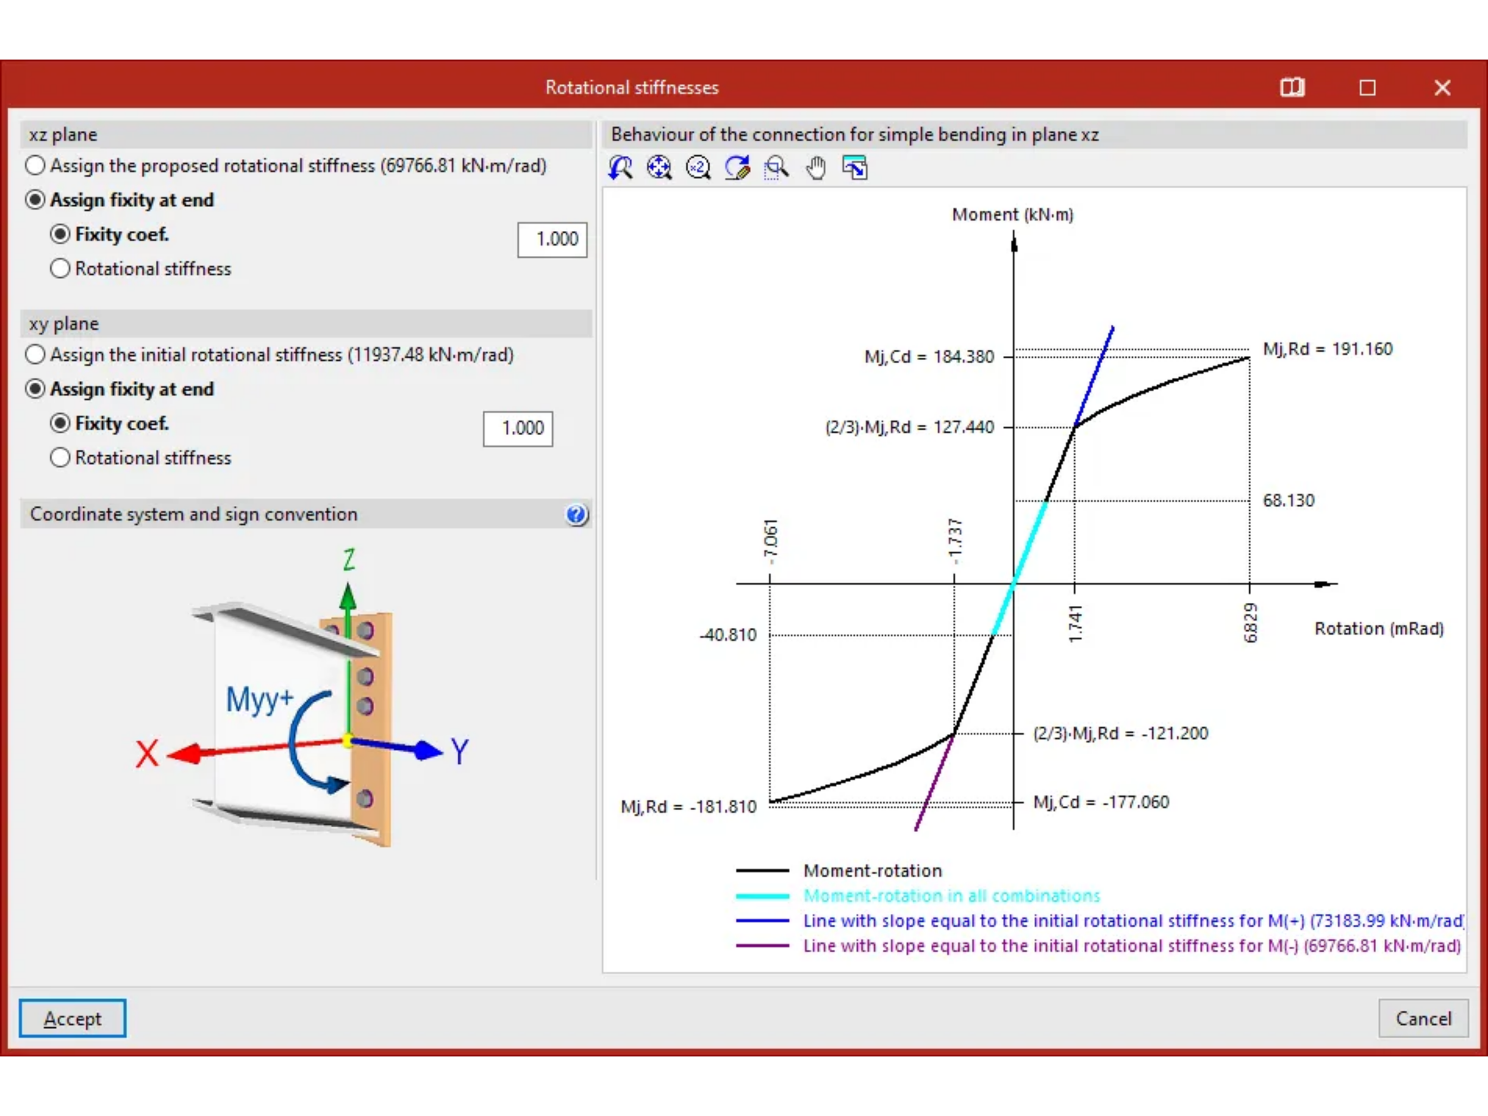1488x1116 pixels.
Task: Click the previous zoom view icon
Action: point(620,167)
